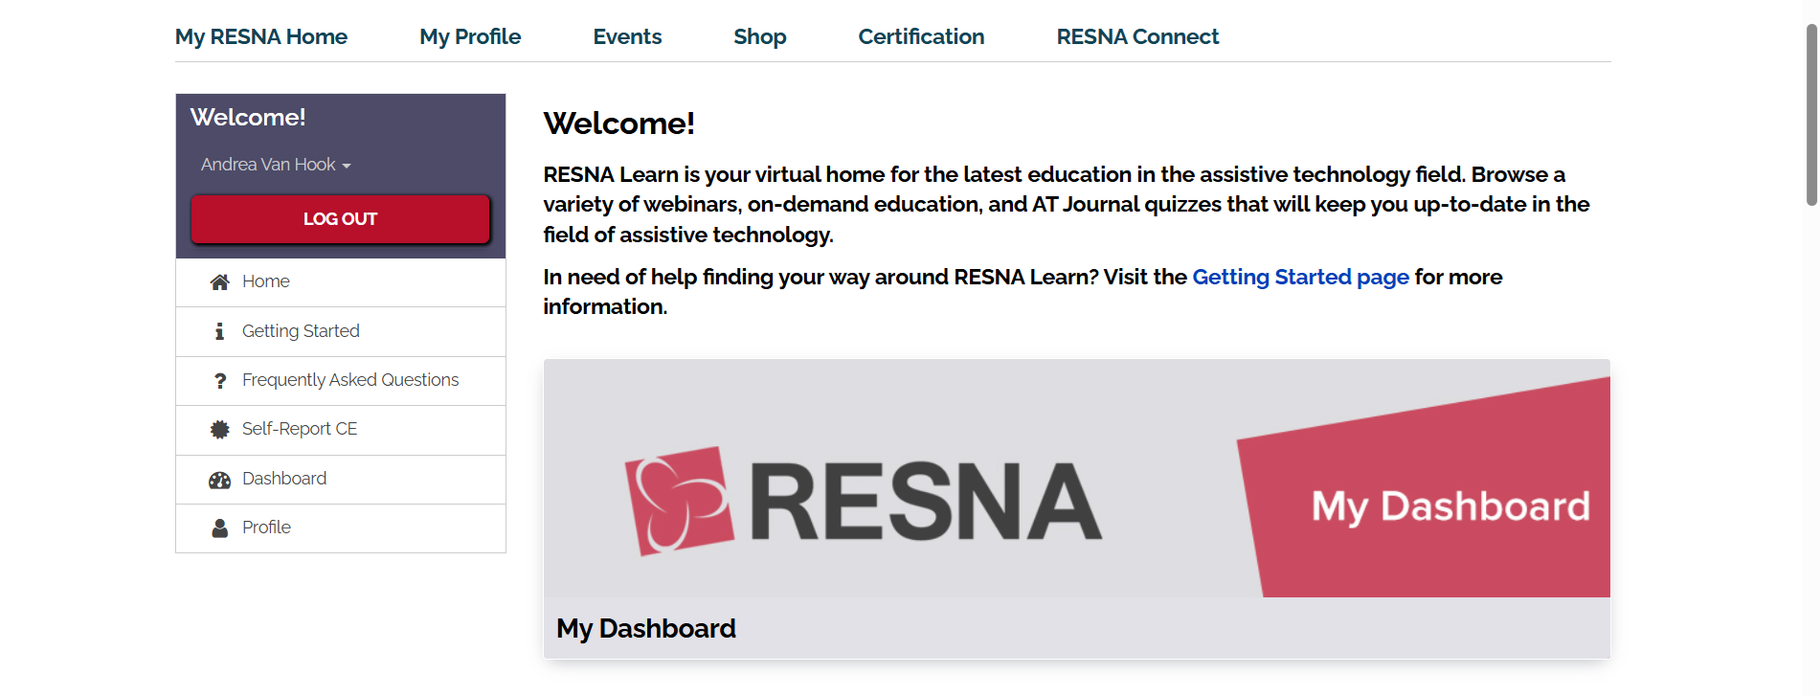The height and width of the screenshot is (696, 1820).
Task: Click the Dashboard gauge icon
Action: coord(220,480)
